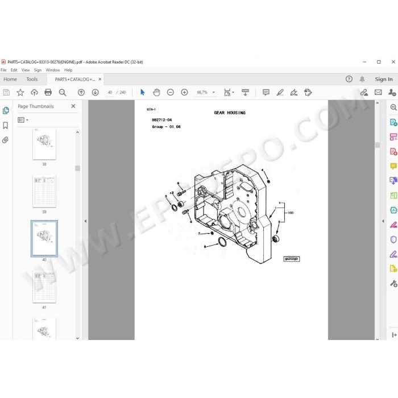Click the share with others person icon
398x398 pixels.
(x=392, y=92)
